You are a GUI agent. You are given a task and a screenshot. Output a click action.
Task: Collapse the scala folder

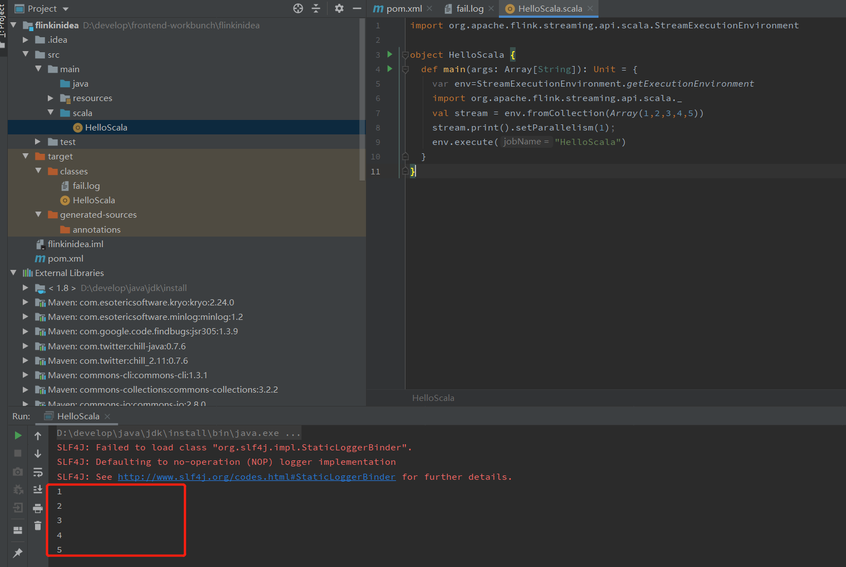tap(51, 113)
